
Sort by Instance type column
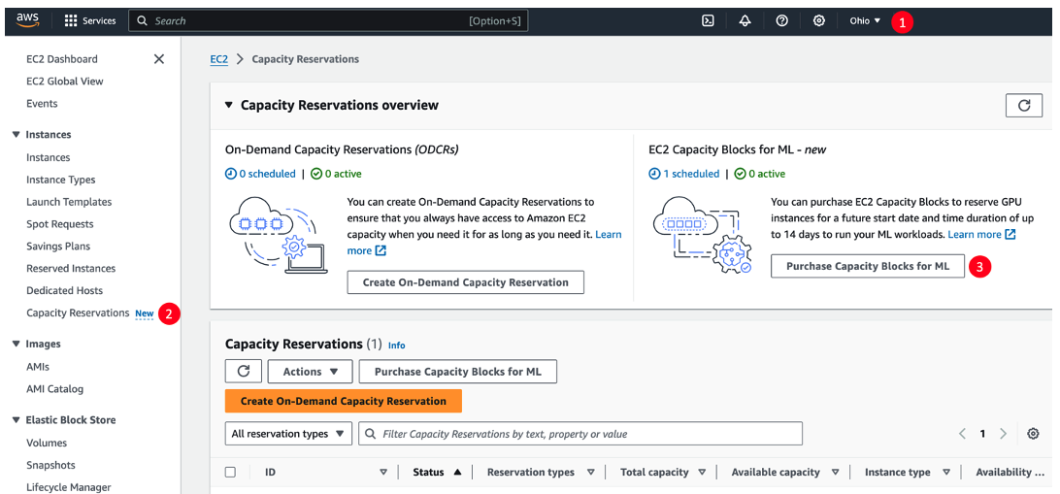[946, 473]
